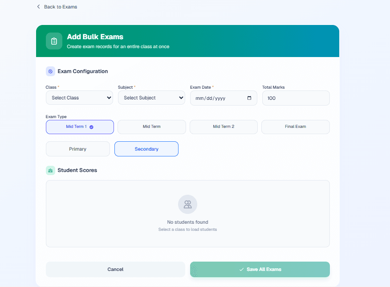Click the Exam Configuration heading text

click(82, 71)
